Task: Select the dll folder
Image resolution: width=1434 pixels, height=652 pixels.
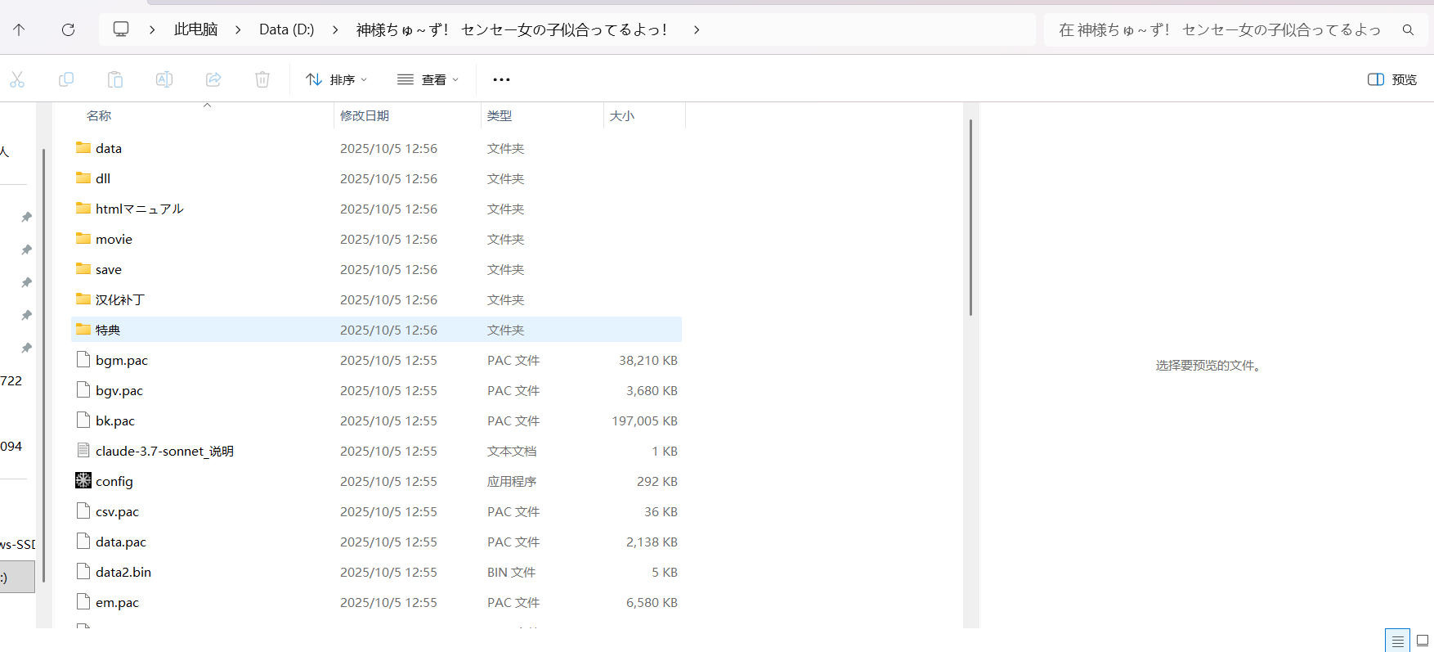Action: click(x=376, y=178)
